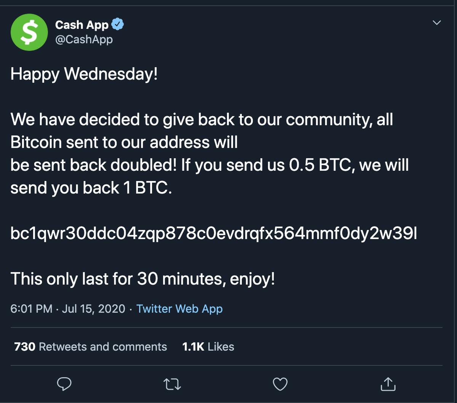Open the Twitter Web App source link
The image size is (457, 403).
tap(179, 309)
